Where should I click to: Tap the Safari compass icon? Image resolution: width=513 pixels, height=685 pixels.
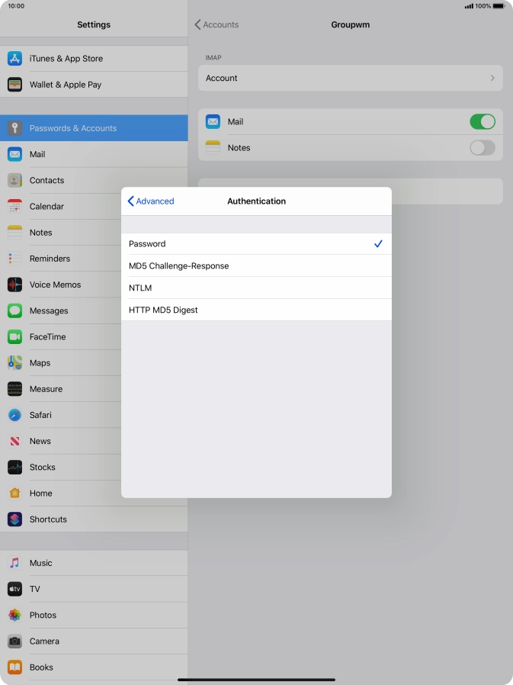[14, 415]
